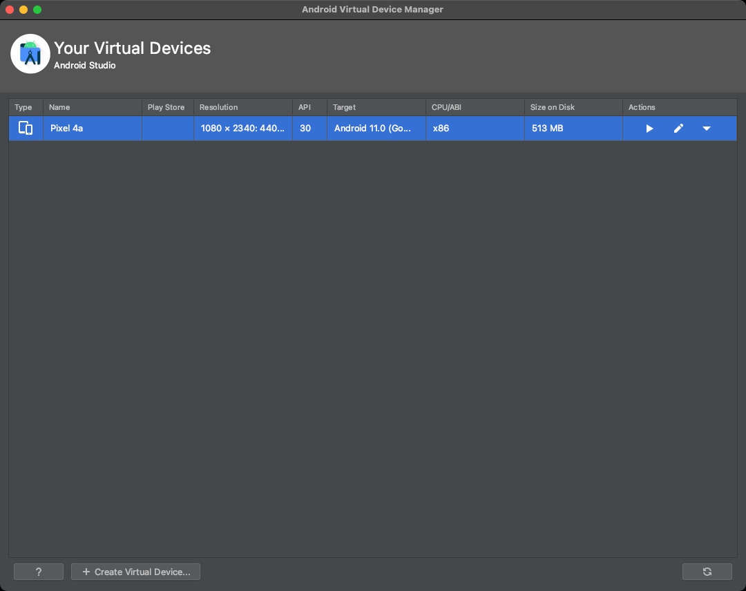Image resolution: width=746 pixels, height=591 pixels.
Task: Close the AVD Manager window
Action: pyautogui.click(x=10, y=10)
